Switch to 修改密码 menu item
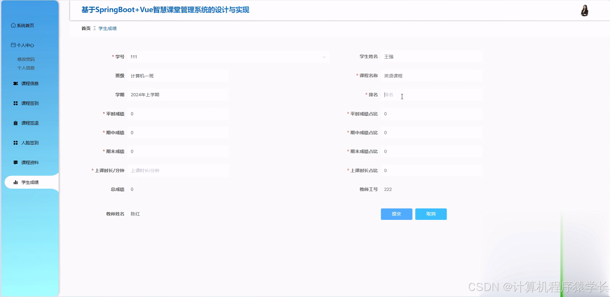 26,59
